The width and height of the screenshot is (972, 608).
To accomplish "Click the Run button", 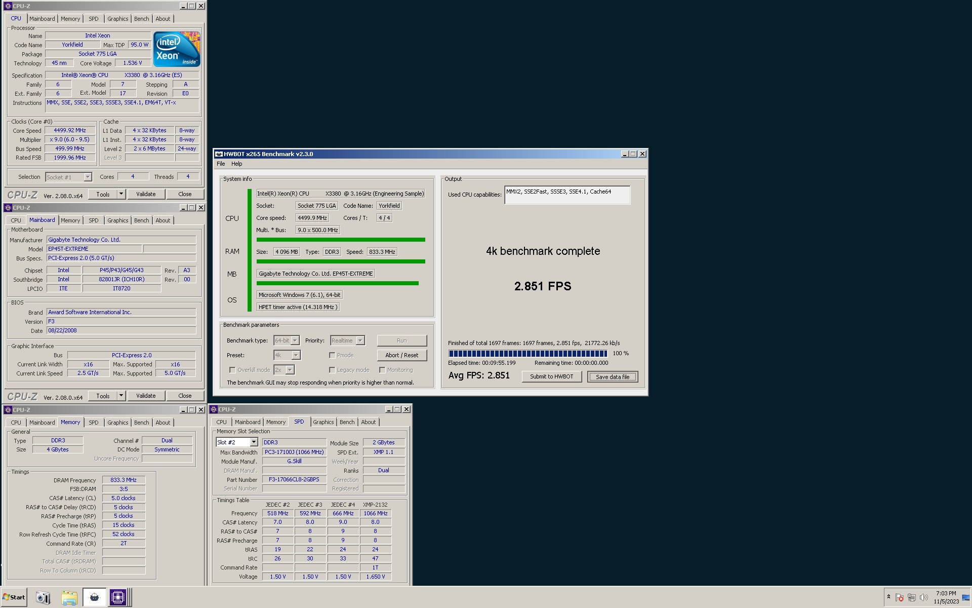I will [x=402, y=340].
